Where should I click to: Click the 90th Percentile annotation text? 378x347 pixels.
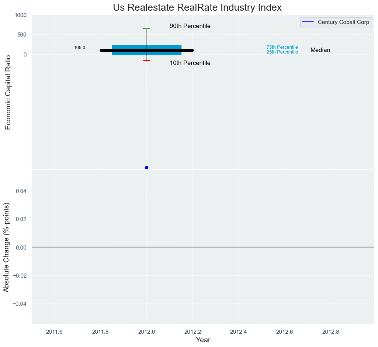[190, 26]
